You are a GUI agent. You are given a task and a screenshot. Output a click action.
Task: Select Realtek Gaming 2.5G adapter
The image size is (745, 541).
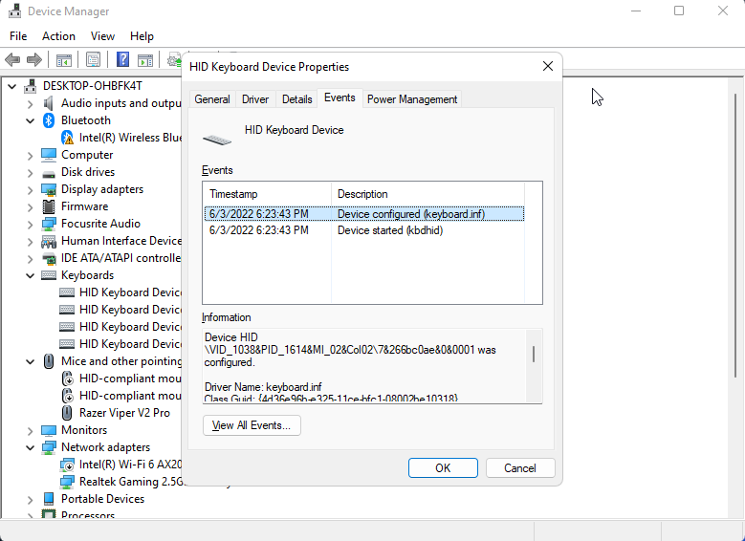[130, 482]
